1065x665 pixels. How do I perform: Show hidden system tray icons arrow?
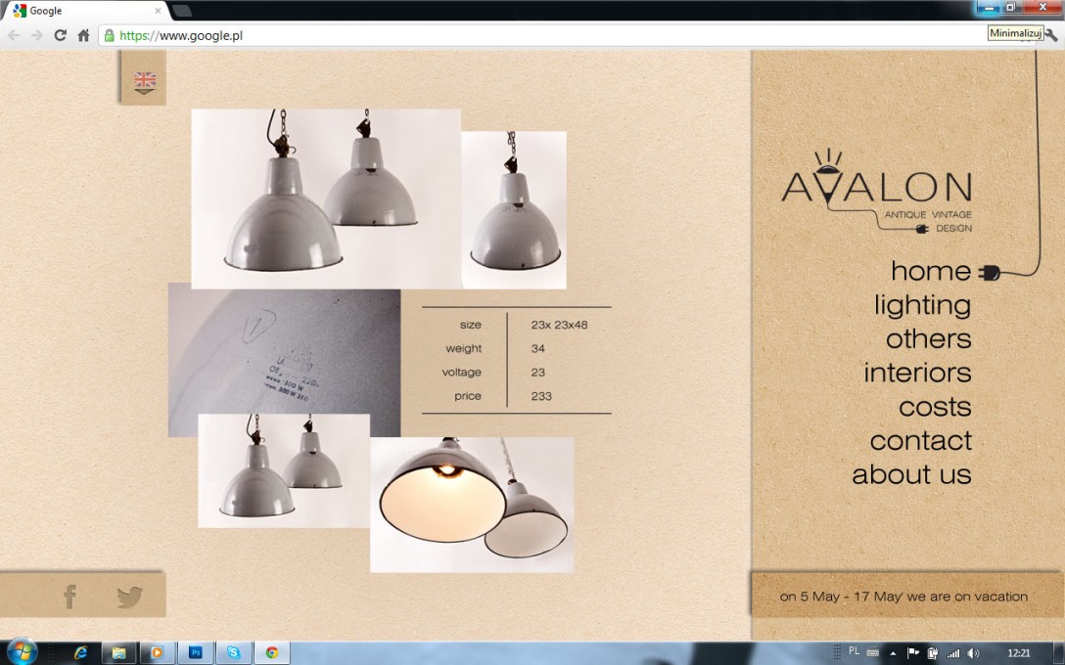(x=893, y=652)
